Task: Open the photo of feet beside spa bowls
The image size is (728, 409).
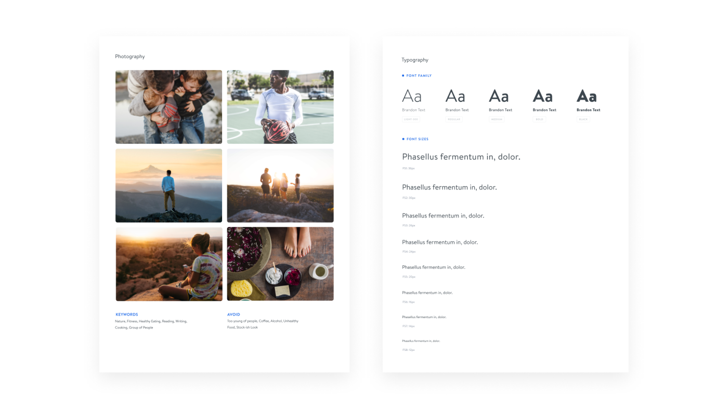Action: pos(280,264)
